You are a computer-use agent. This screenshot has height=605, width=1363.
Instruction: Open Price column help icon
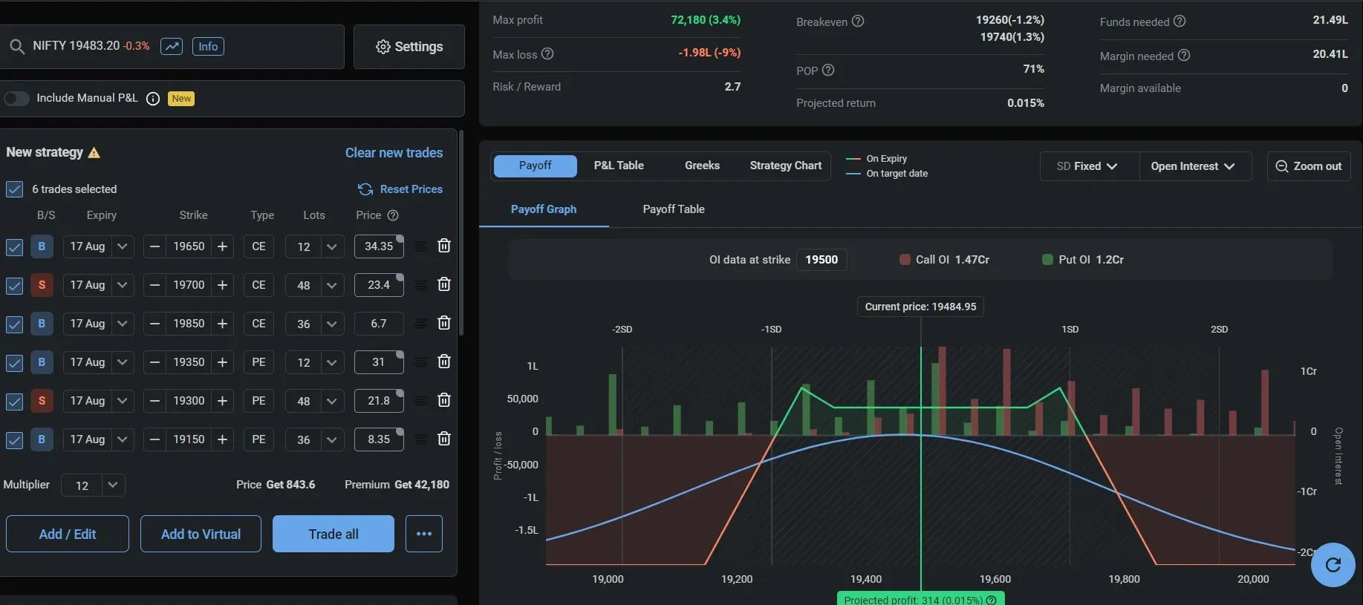tap(393, 215)
